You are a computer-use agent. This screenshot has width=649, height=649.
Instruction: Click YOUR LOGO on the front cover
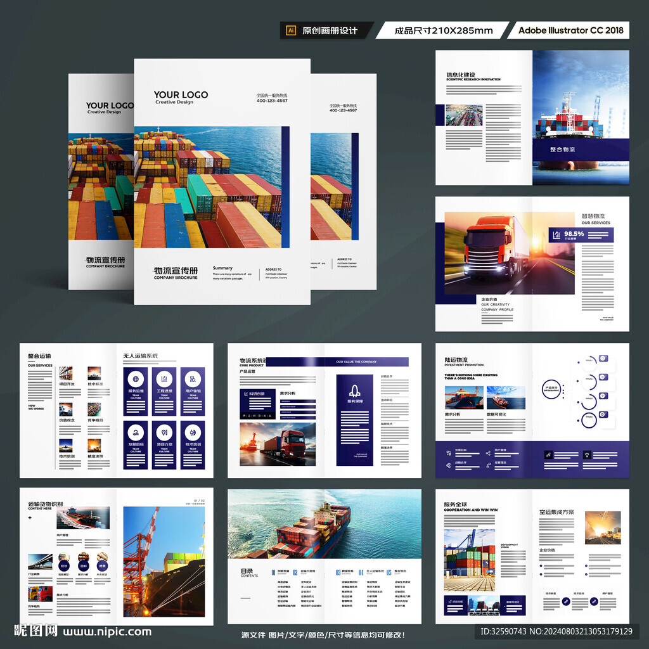coord(181,95)
